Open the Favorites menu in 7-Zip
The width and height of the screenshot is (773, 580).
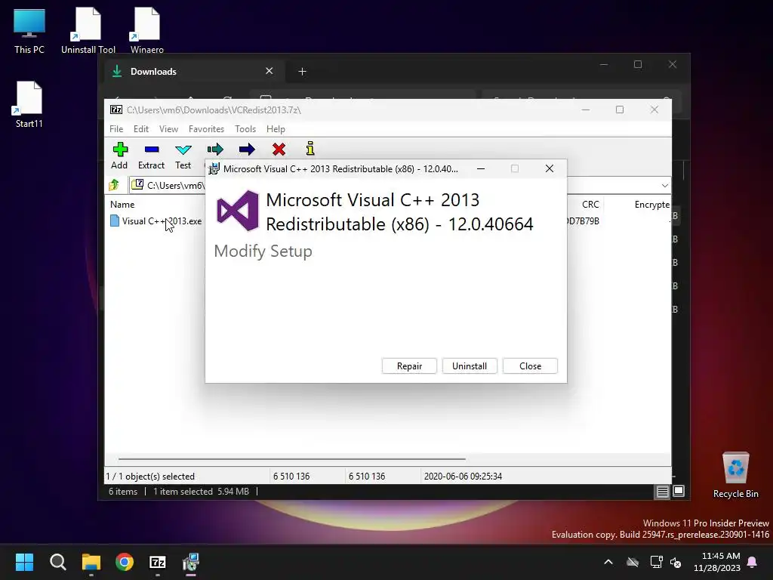pos(206,128)
